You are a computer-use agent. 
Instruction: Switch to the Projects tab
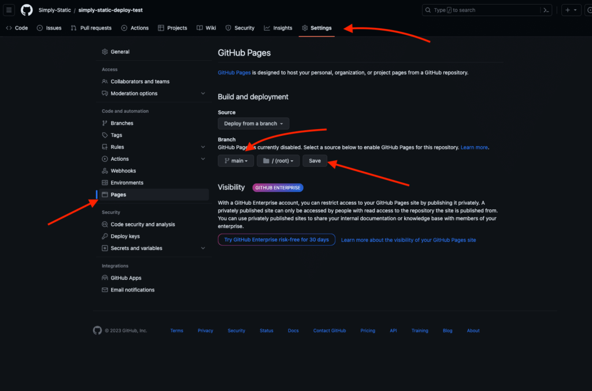pyautogui.click(x=172, y=28)
